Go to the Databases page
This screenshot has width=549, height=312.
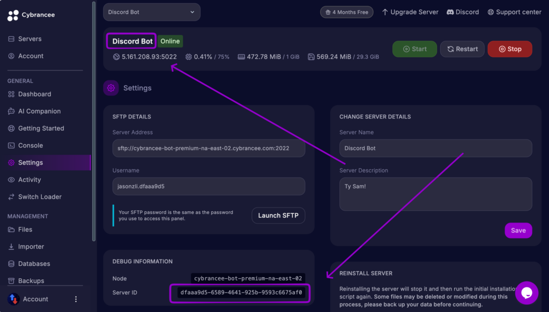tap(34, 264)
